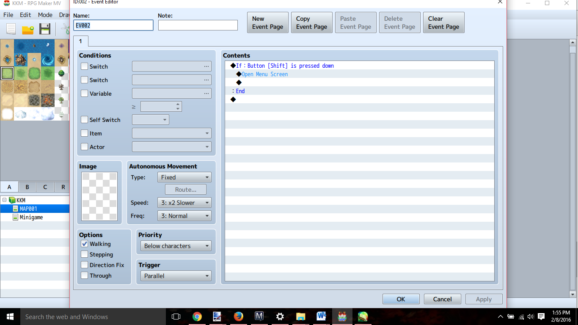Uncheck the Walking option
The height and width of the screenshot is (325, 578).
click(85, 244)
